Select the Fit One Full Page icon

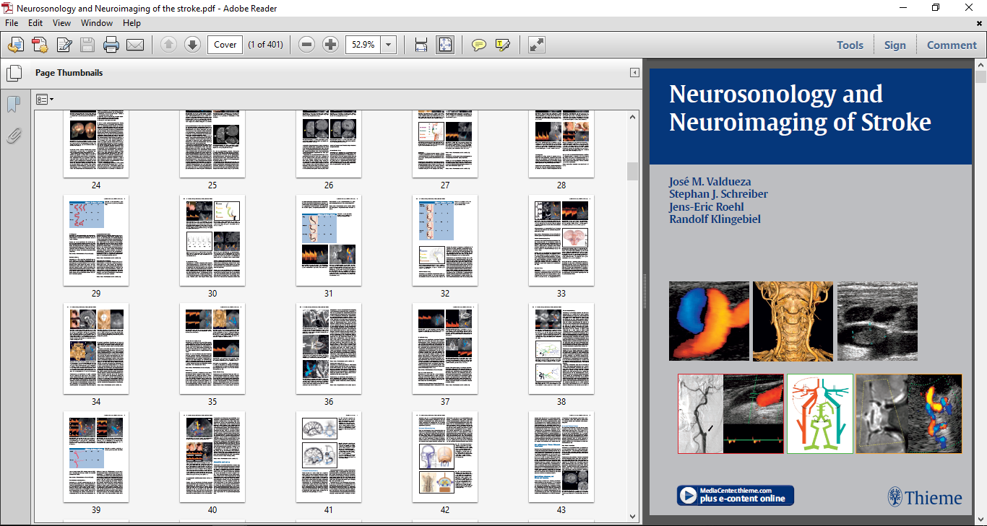[x=445, y=45]
